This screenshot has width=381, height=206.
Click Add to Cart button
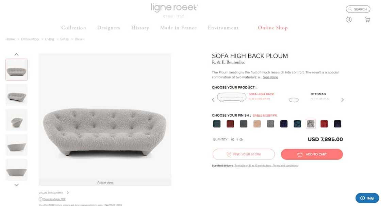pos(312,154)
